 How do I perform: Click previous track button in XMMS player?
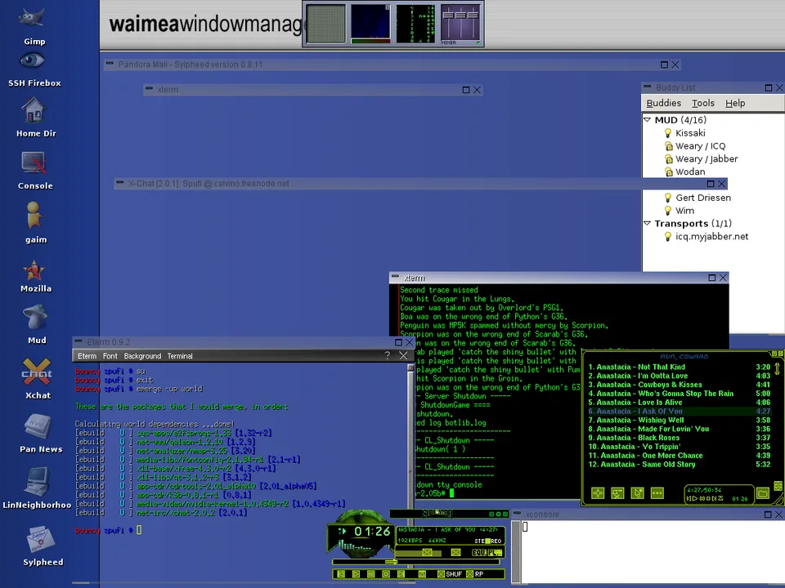pyautogui.click(x=341, y=574)
